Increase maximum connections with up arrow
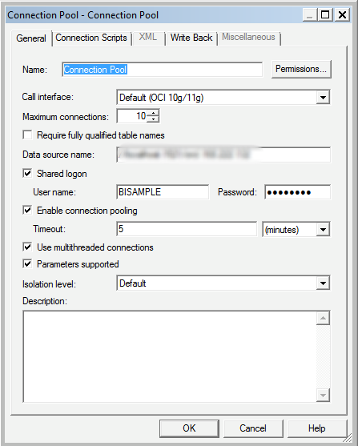Image resolution: width=358 pixels, height=446 pixels. point(154,113)
